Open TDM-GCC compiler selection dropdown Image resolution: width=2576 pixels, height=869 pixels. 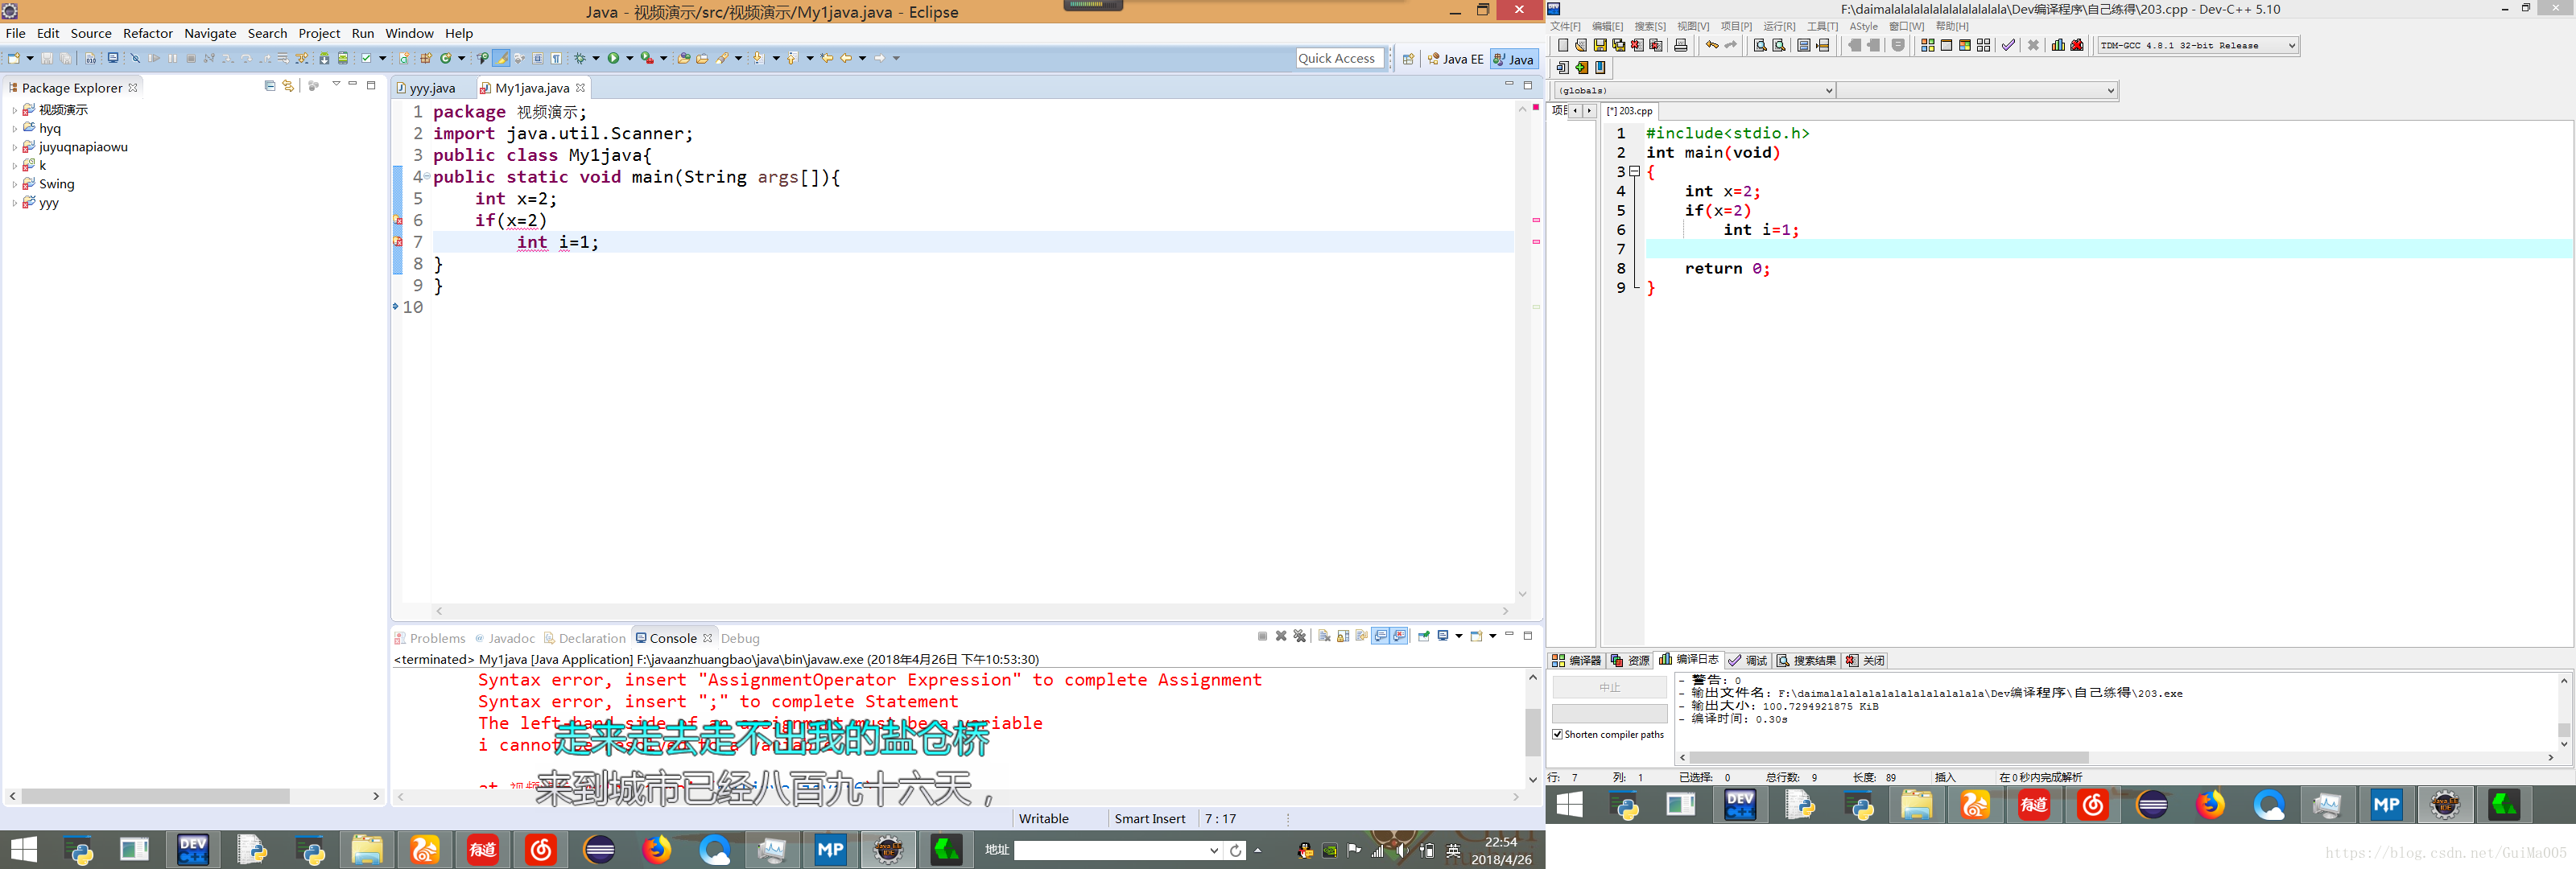coord(2198,45)
